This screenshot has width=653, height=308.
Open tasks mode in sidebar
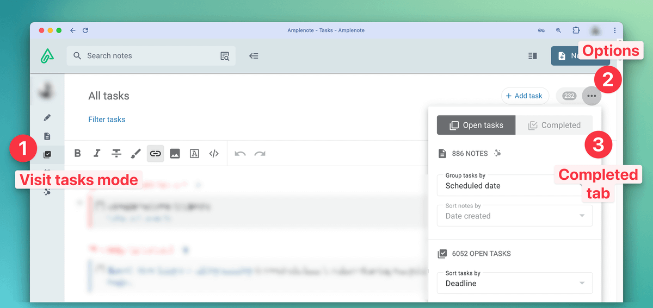click(47, 155)
